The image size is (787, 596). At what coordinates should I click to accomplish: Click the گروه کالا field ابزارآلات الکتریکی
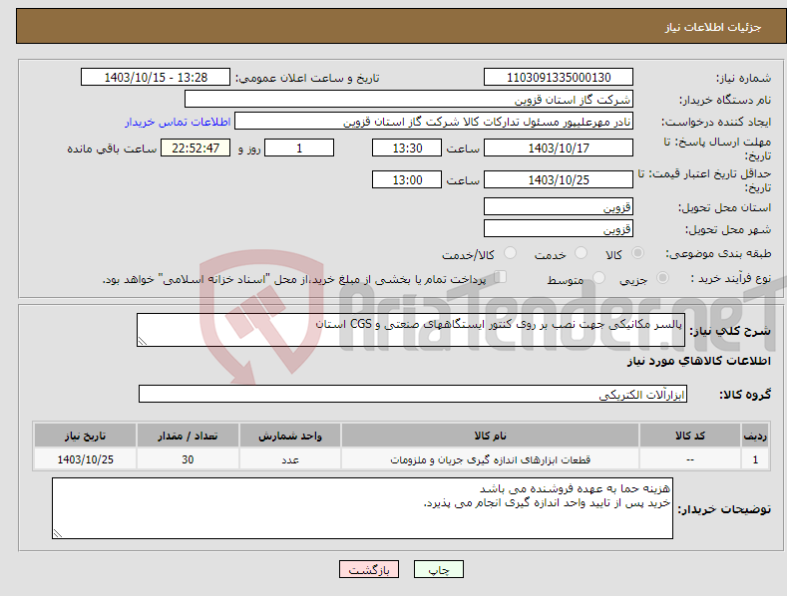click(413, 394)
